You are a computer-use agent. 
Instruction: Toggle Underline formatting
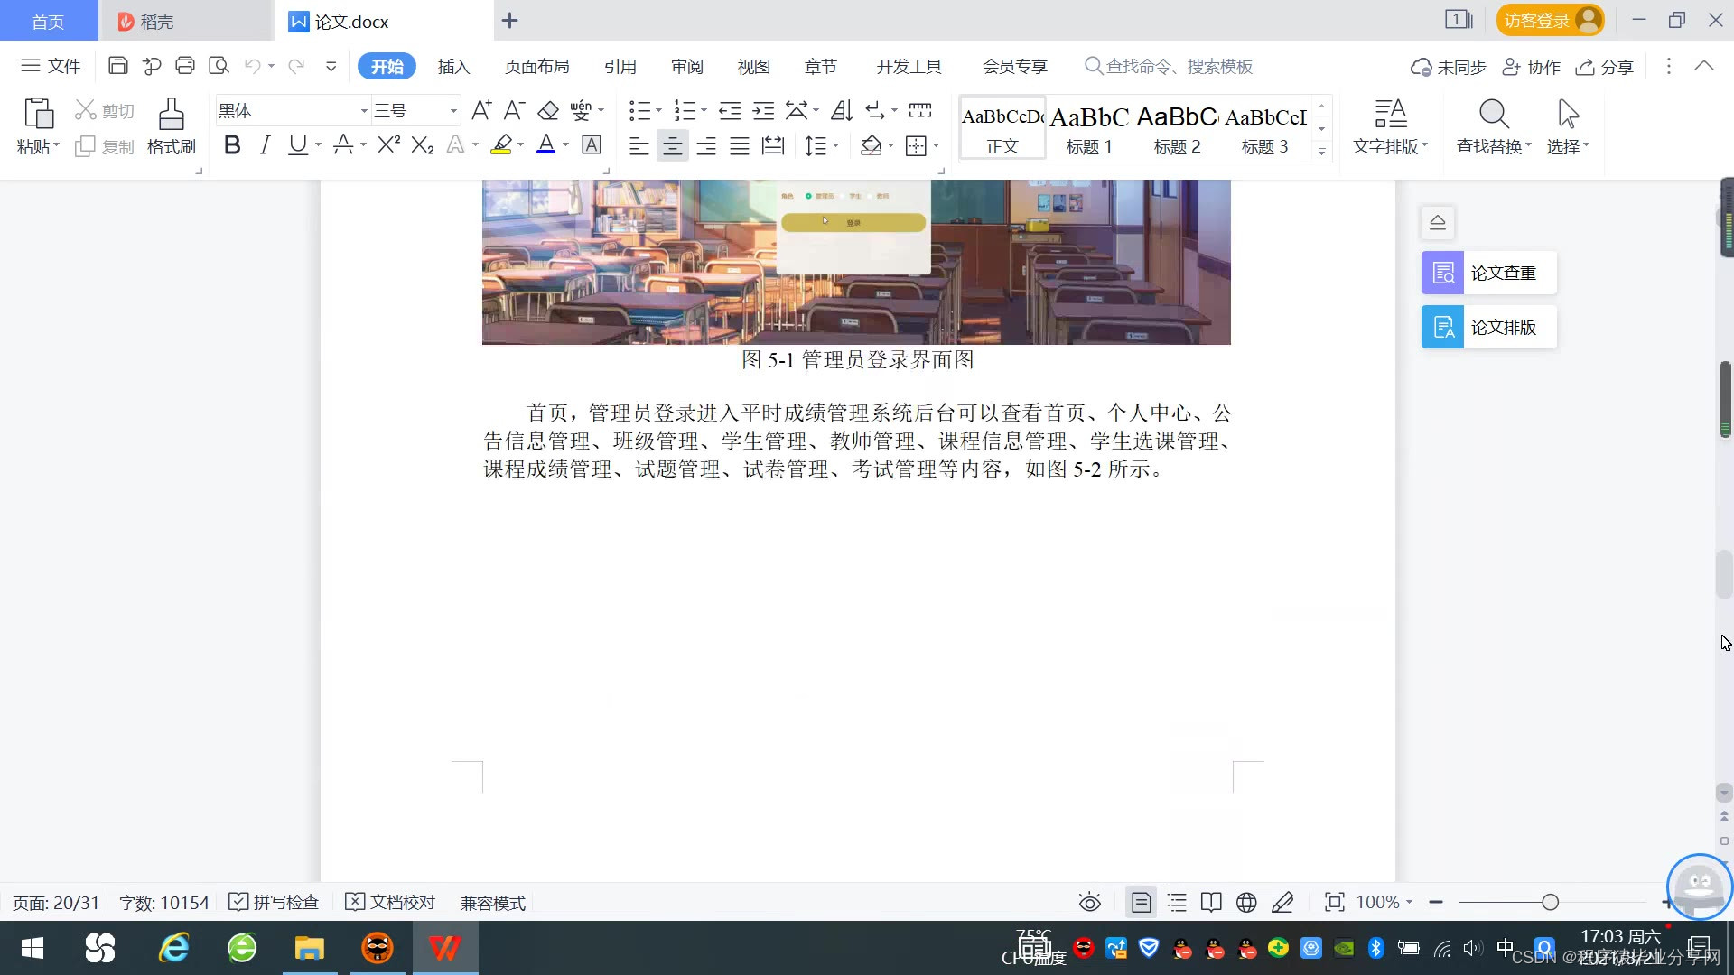tap(297, 144)
